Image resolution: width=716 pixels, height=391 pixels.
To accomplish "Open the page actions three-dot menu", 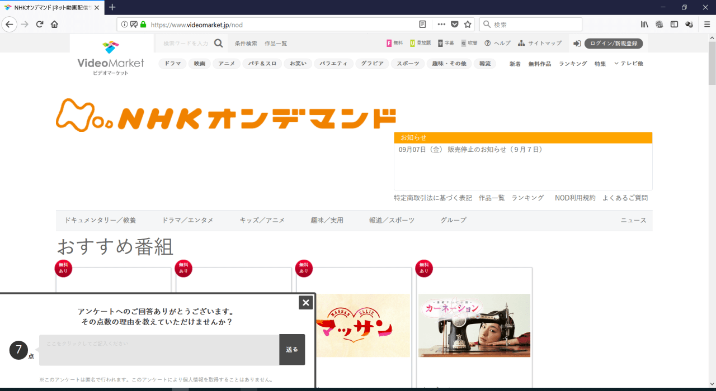I will (x=441, y=25).
